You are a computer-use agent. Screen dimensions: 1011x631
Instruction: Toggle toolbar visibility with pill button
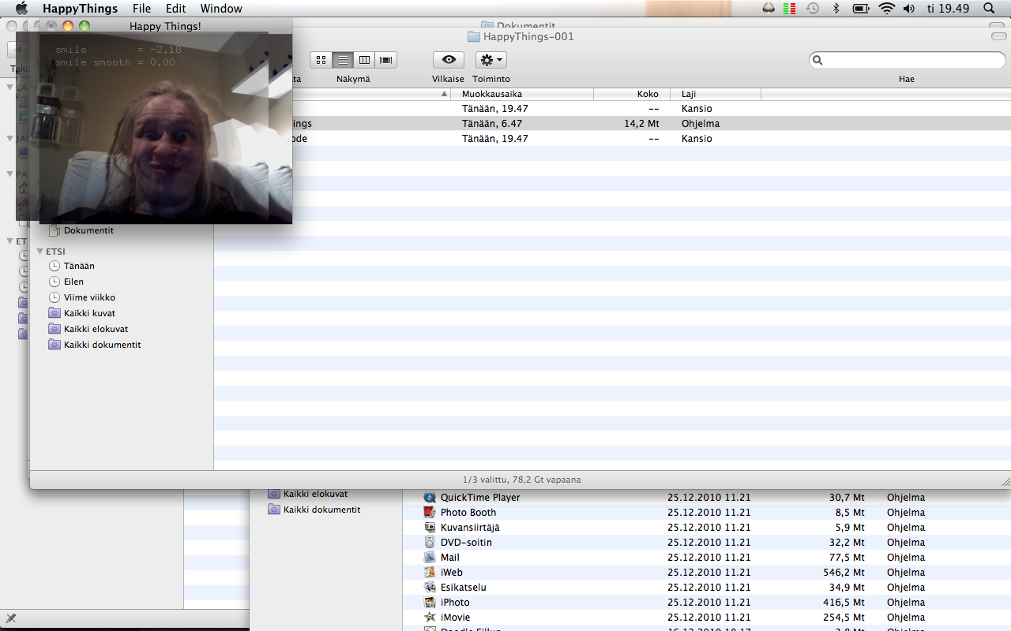coord(998,37)
